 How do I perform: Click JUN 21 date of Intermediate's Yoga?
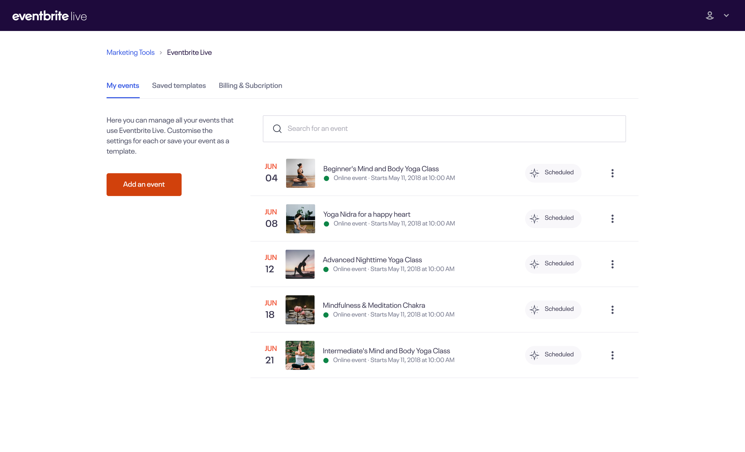pyautogui.click(x=271, y=355)
